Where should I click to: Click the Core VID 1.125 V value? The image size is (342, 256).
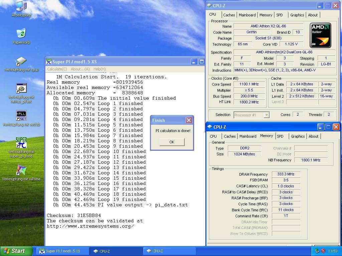291,44
